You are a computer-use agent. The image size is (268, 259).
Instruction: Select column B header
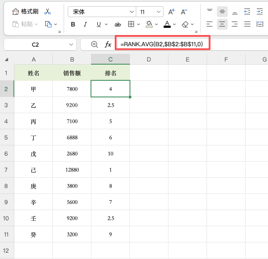click(x=72, y=59)
